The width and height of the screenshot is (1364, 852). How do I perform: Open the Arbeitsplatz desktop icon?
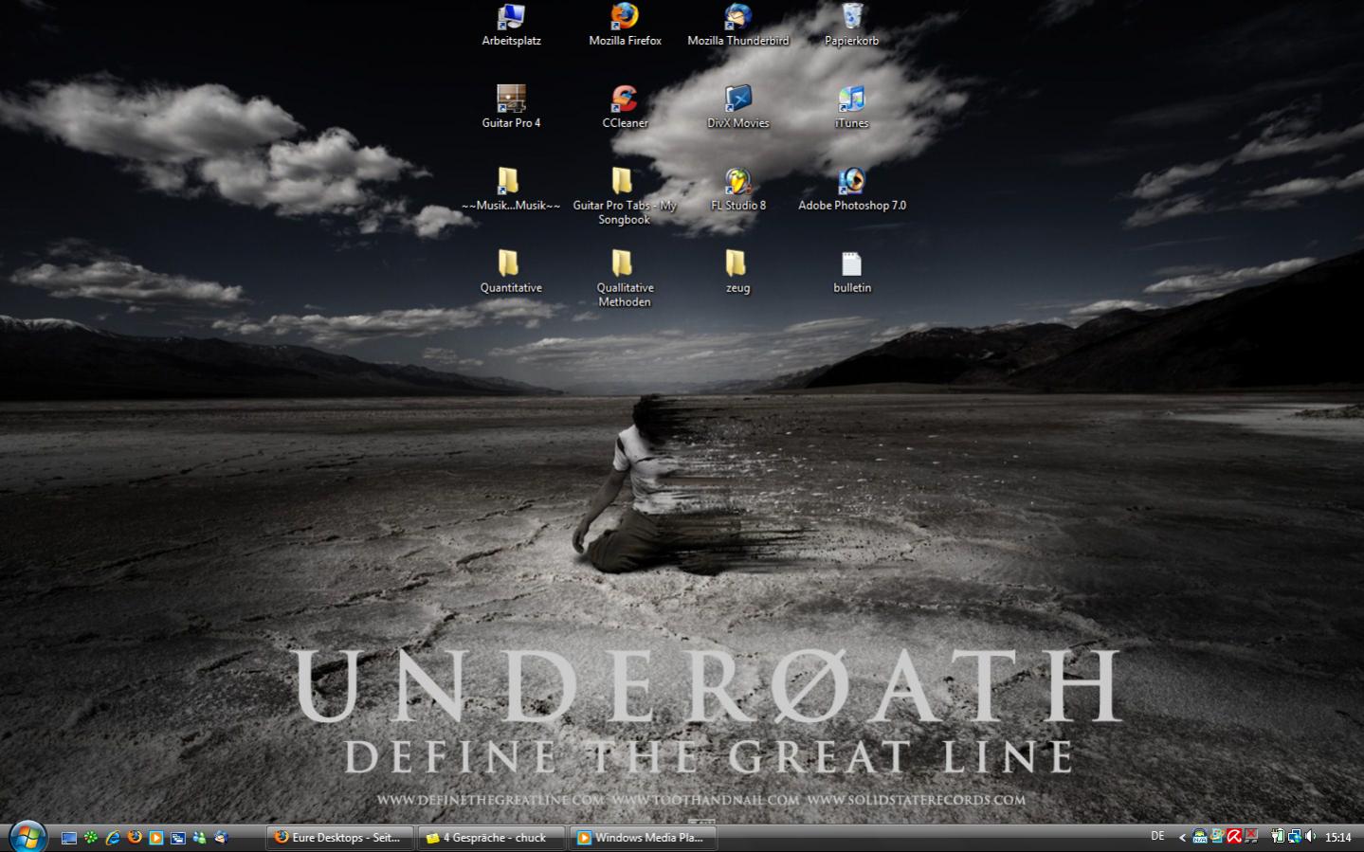click(511, 26)
